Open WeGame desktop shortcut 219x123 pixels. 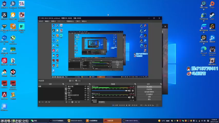[212, 27]
